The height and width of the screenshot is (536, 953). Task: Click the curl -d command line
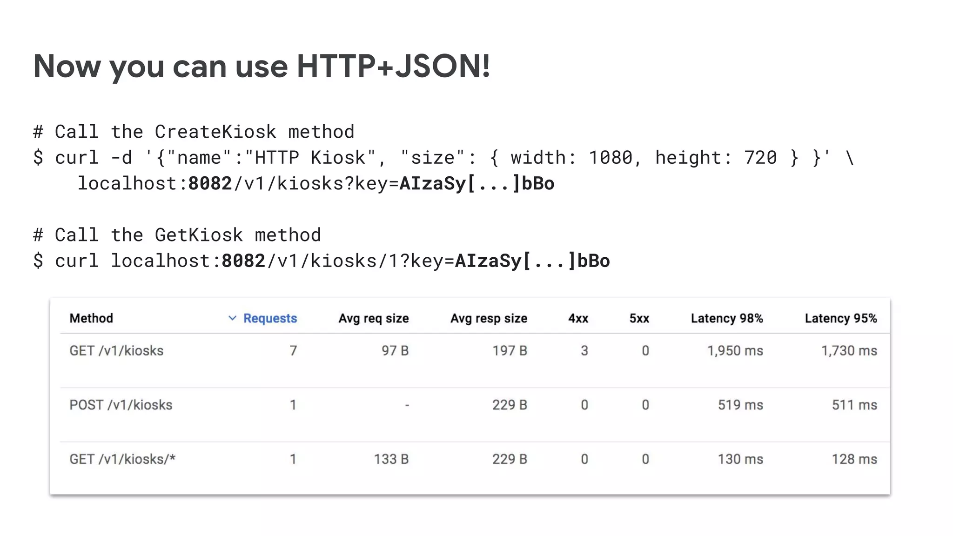coord(444,158)
